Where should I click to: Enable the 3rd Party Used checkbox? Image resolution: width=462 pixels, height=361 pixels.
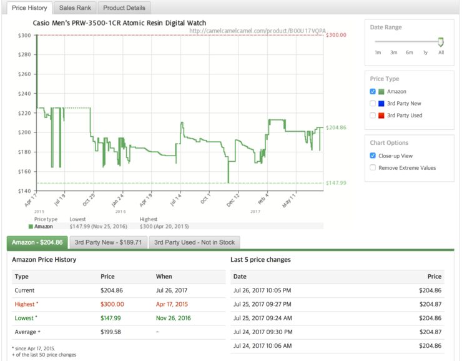coord(373,115)
